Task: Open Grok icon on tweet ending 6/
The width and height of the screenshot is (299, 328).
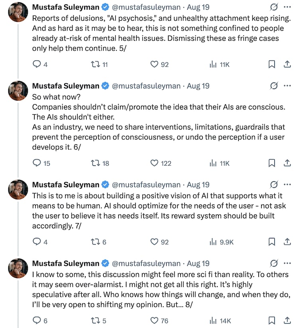Action: point(273,86)
